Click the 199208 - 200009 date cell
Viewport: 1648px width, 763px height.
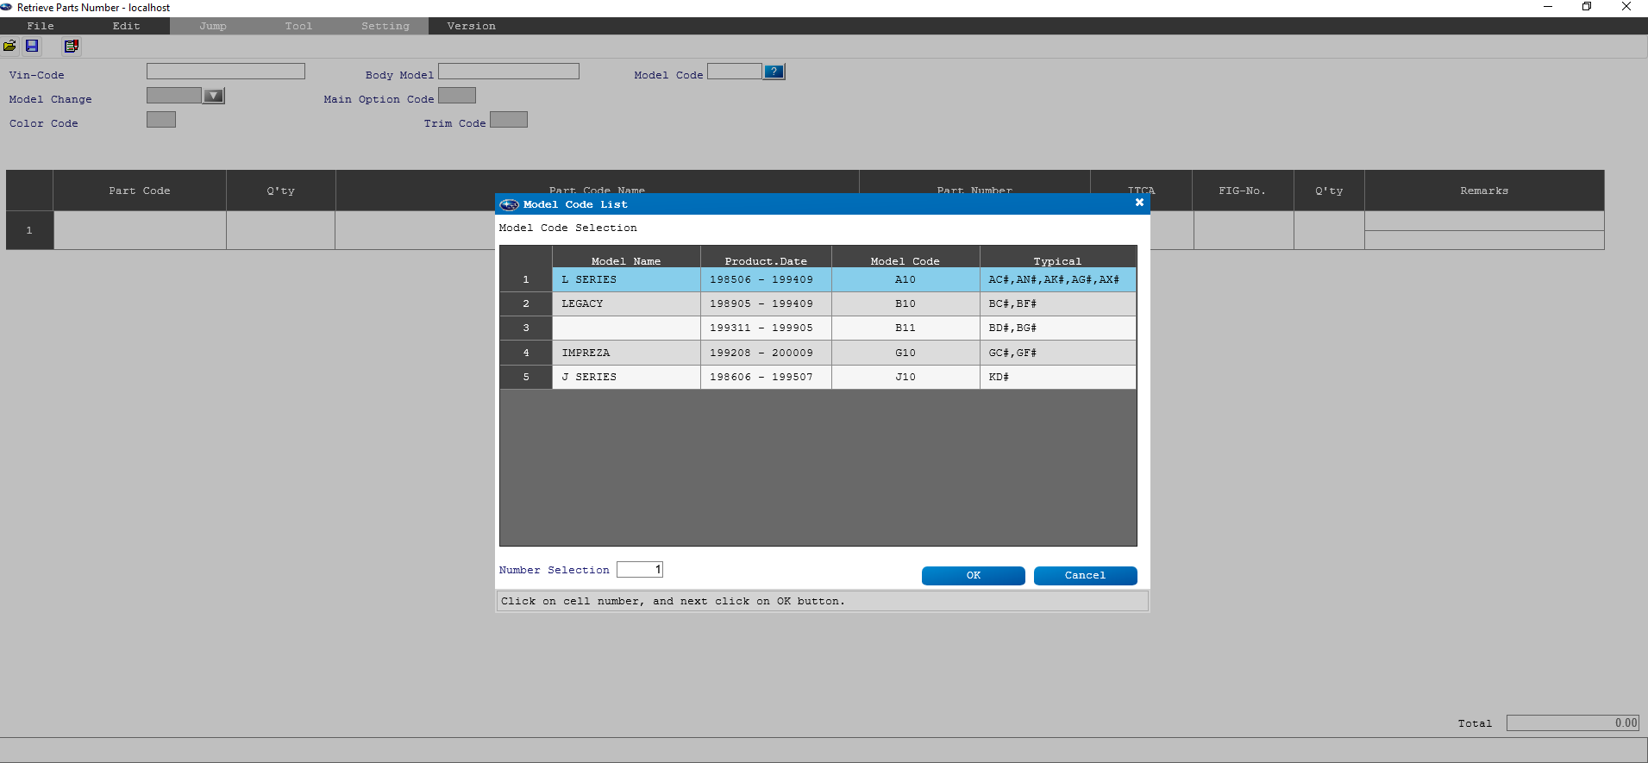pos(766,353)
